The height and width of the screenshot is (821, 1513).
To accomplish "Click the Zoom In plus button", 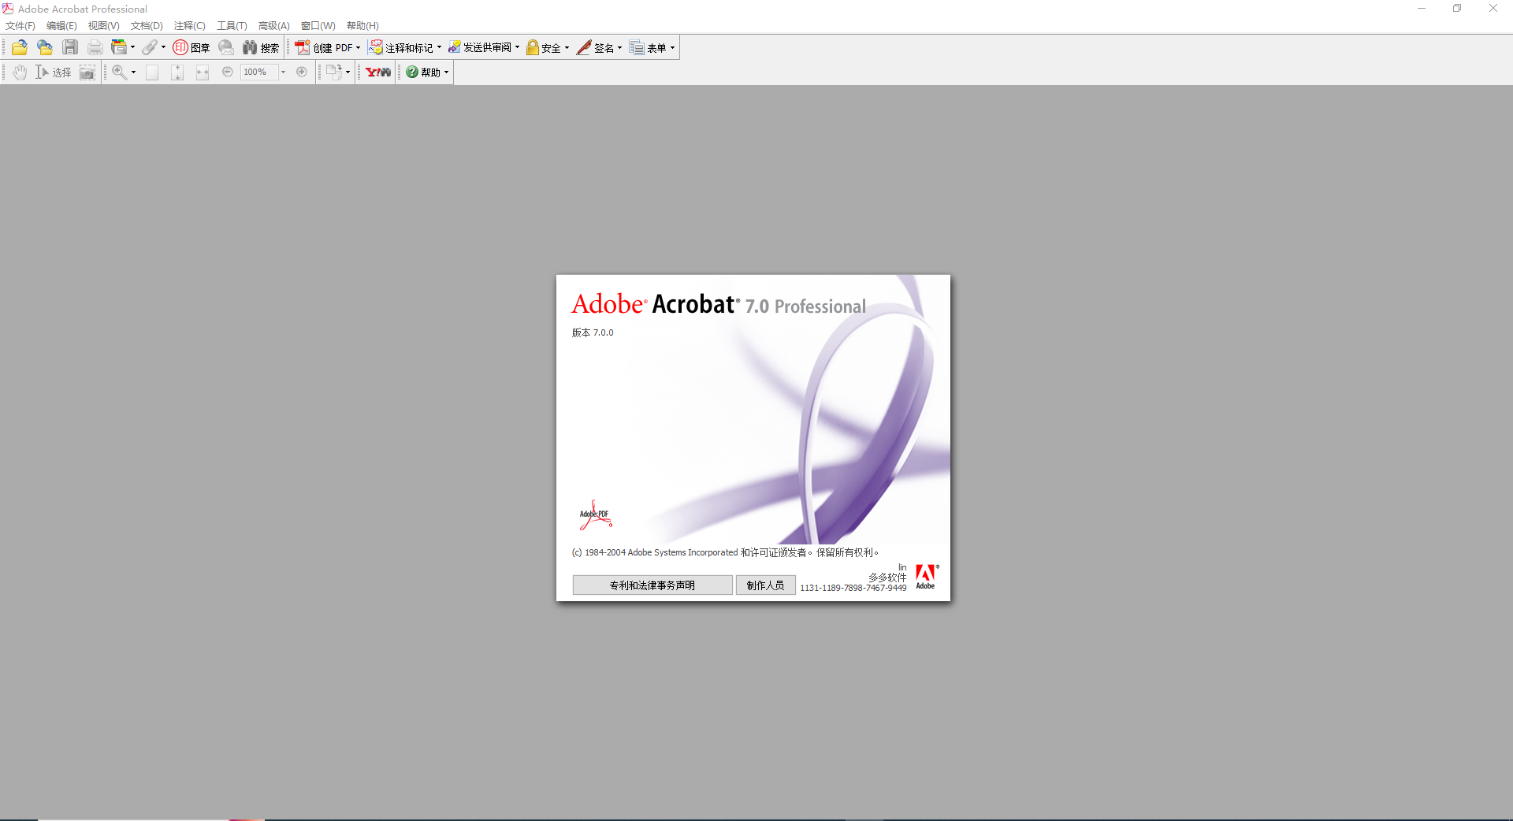I will [302, 72].
